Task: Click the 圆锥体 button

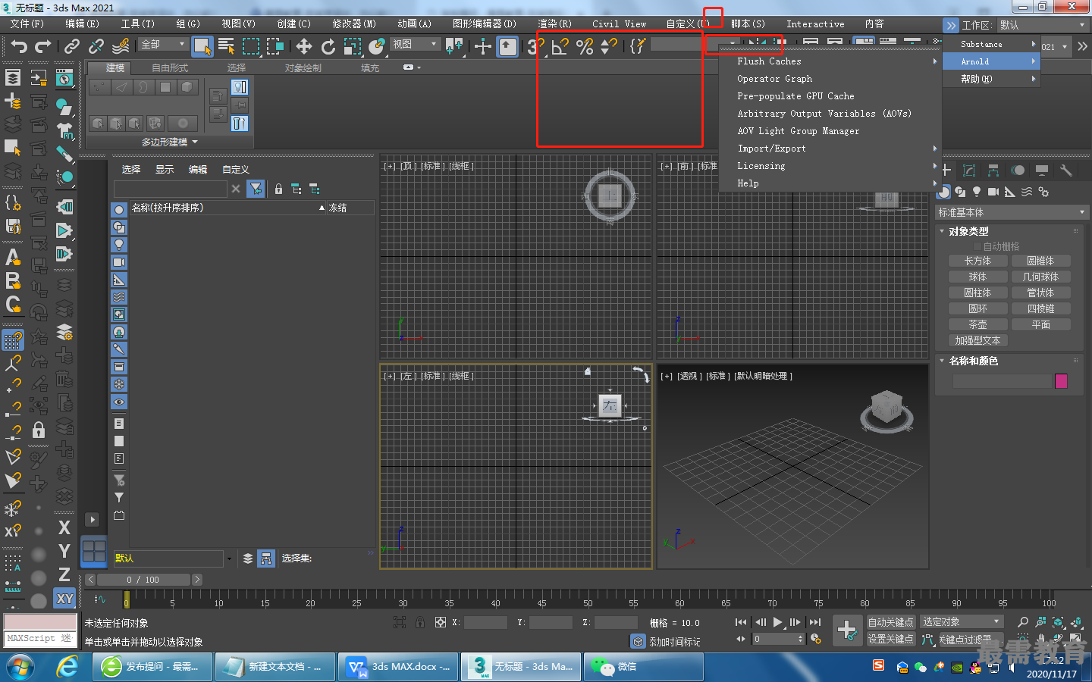Action: pyautogui.click(x=1041, y=261)
